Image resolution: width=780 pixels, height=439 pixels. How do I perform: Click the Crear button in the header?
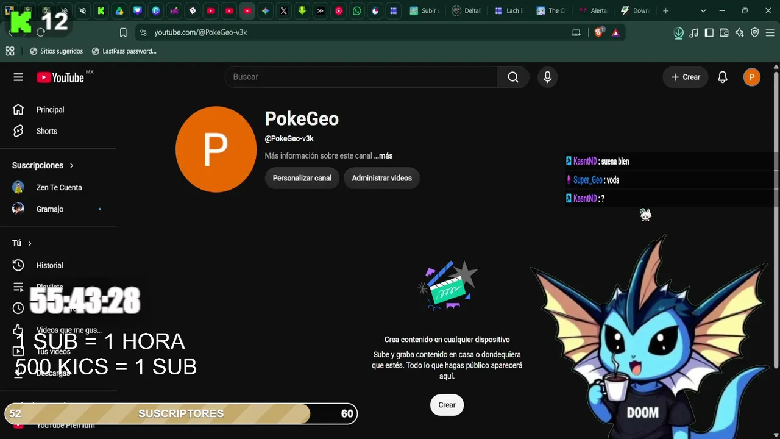click(686, 77)
